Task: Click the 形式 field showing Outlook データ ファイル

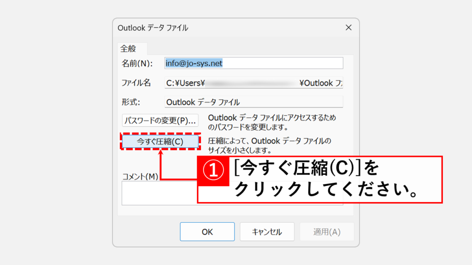Action: pos(254,102)
